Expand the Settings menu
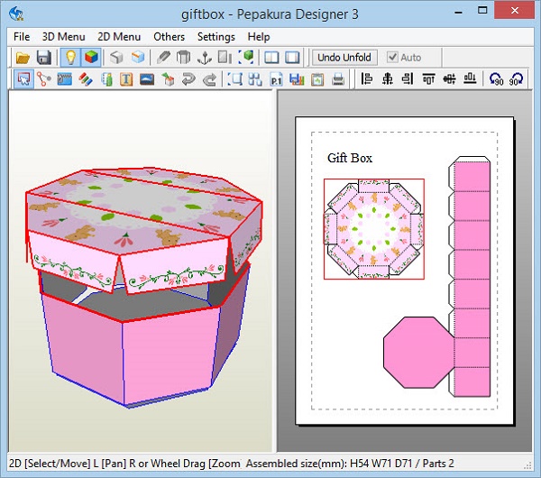 coord(215,37)
